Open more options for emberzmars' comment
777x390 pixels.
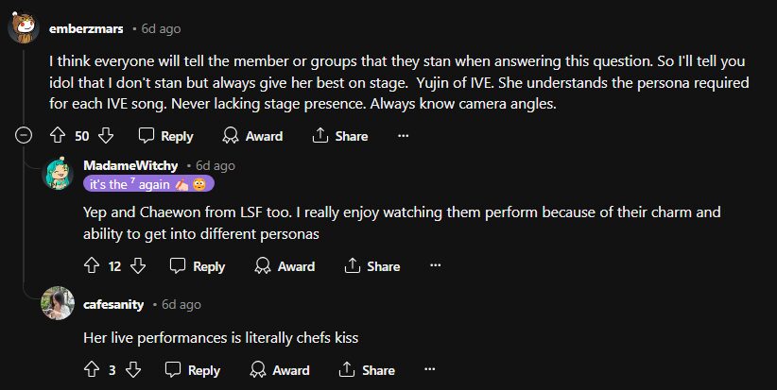(x=404, y=136)
